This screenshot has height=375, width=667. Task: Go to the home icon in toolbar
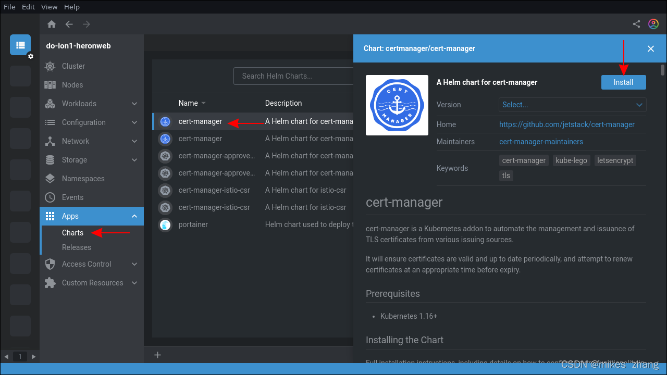51,24
